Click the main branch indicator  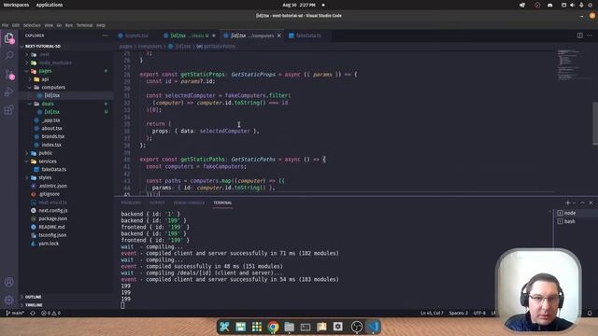pyautogui.click(x=15, y=314)
